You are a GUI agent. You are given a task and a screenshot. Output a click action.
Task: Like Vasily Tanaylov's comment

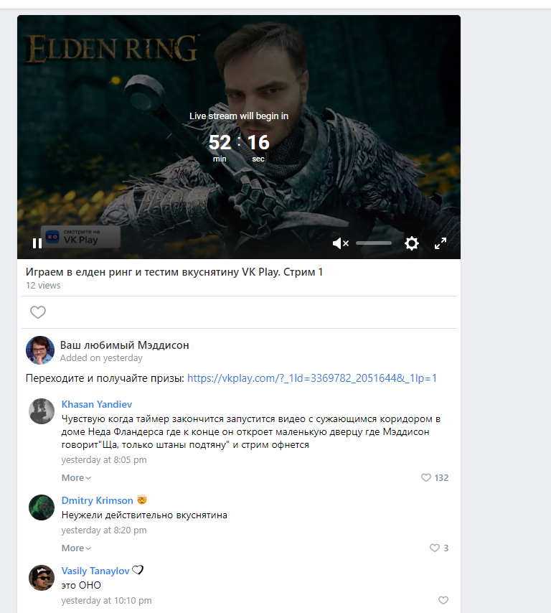coord(443,600)
